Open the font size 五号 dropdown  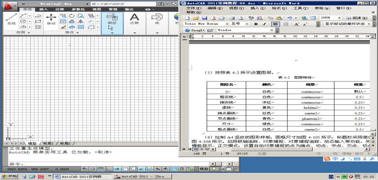click(247, 24)
